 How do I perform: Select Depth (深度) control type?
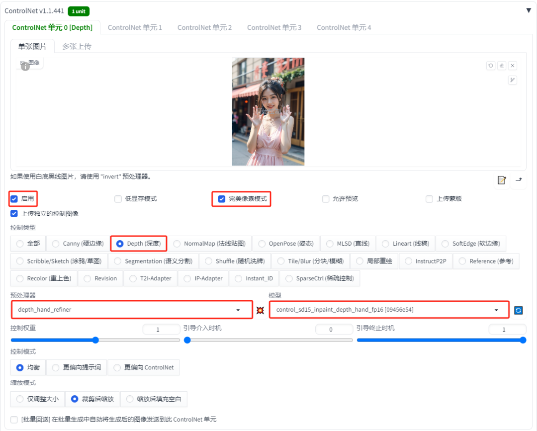139,244
